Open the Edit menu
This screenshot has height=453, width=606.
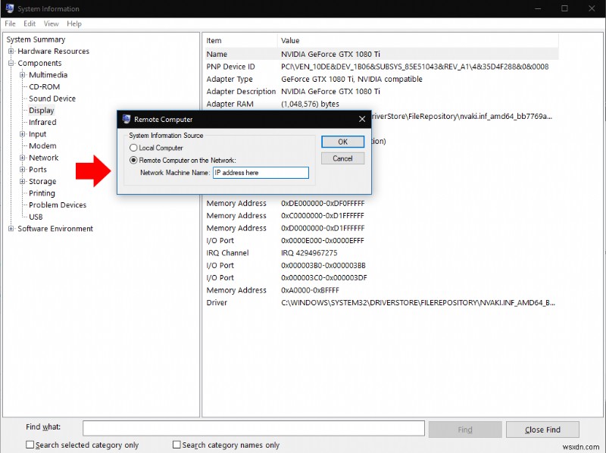(x=29, y=23)
